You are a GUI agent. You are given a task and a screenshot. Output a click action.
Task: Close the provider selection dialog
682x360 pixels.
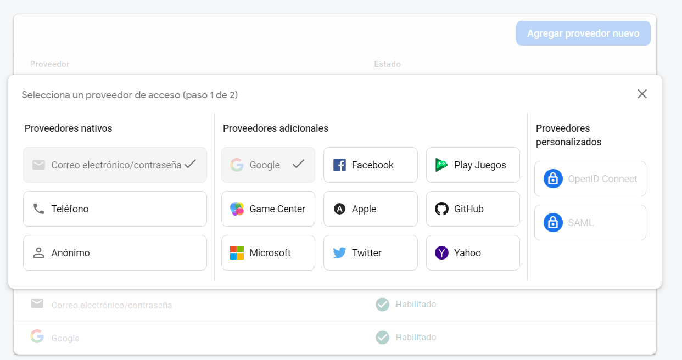point(642,94)
